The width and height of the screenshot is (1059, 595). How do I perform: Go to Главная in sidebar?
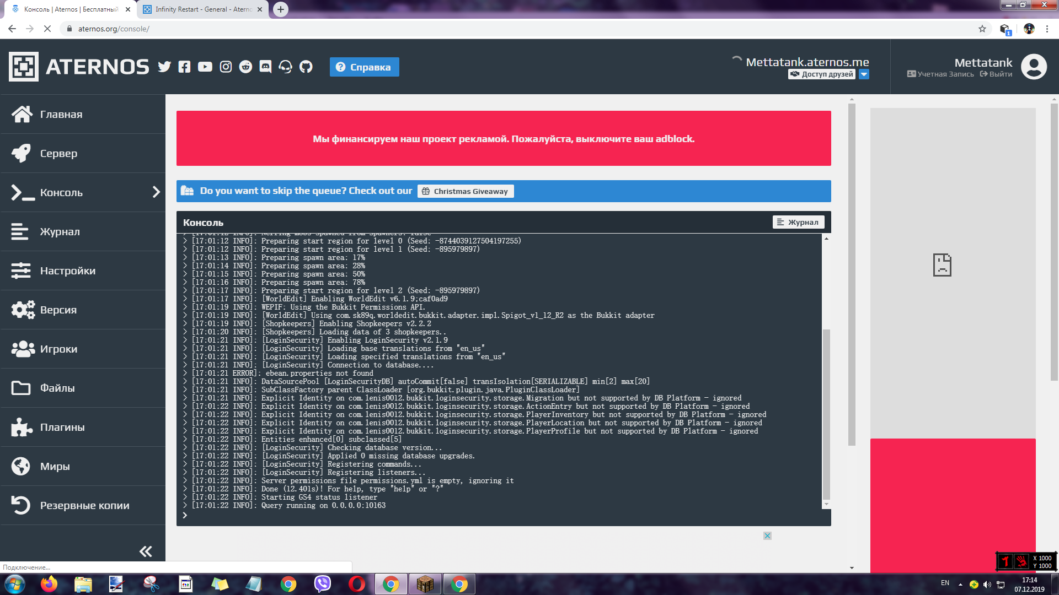[x=83, y=114]
